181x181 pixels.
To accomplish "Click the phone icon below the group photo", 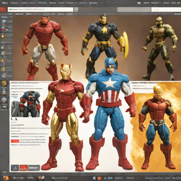I will pos(12,119).
